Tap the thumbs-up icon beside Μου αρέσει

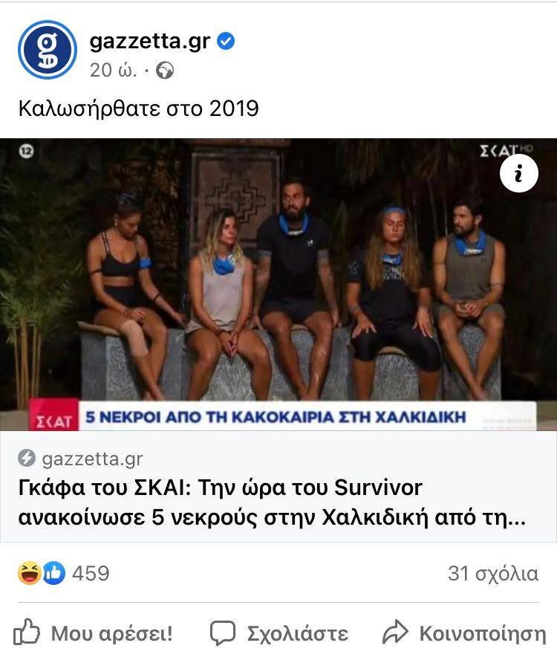[x=27, y=631]
